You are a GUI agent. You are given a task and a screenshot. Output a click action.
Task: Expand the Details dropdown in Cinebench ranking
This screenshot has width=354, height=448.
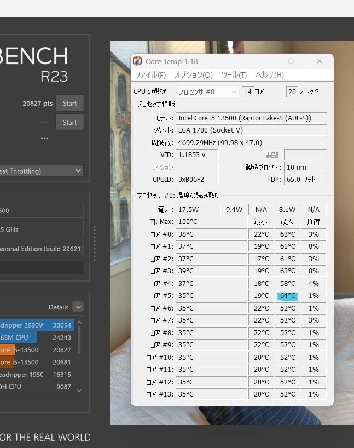(x=78, y=307)
